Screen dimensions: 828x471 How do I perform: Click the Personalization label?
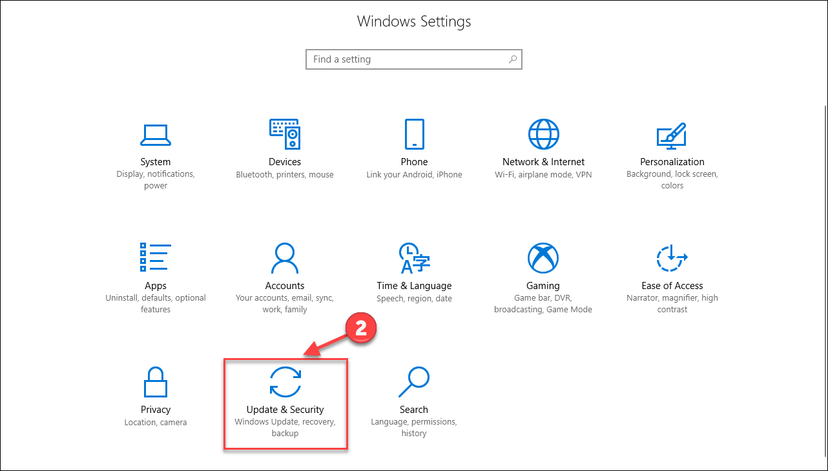672,162
